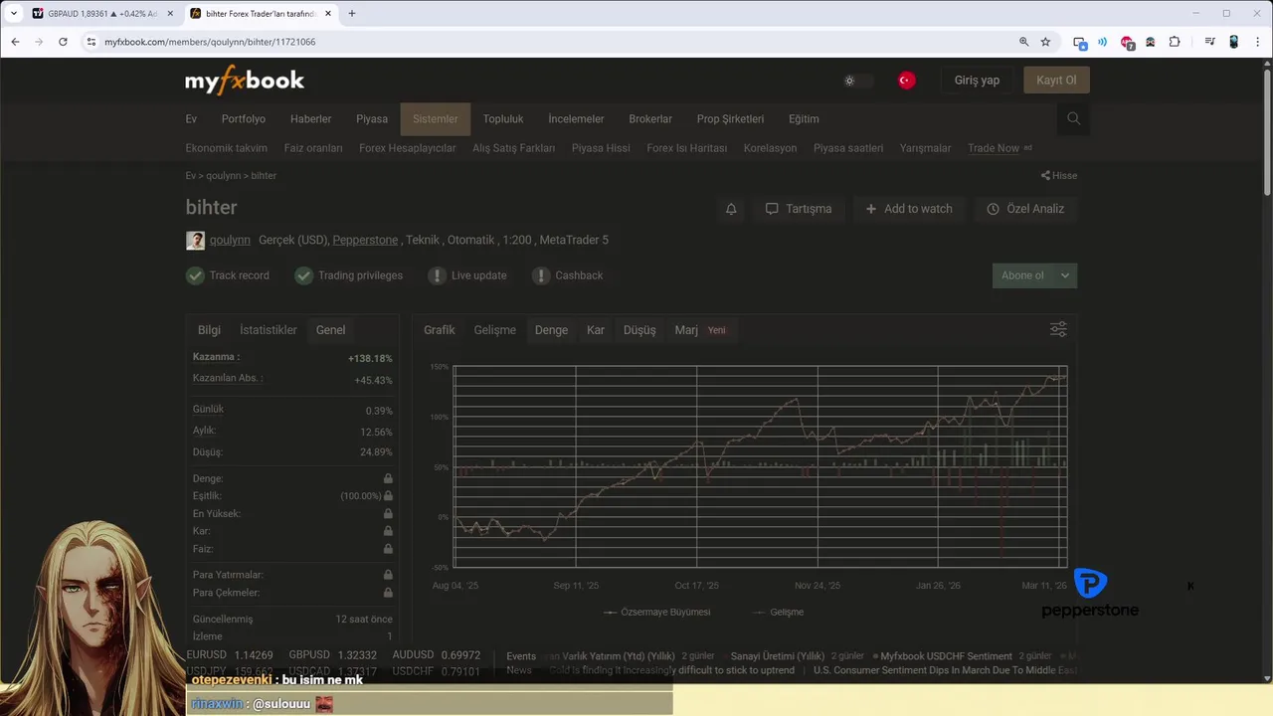Select the Sistemler menu item
This screenshot has height=716, width=1273.
pyautogui.click(x=436, y=119)
